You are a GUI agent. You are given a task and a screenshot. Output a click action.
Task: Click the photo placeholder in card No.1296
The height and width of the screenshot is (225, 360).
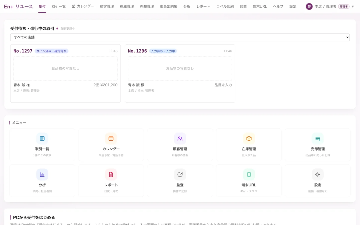point(180,68)
